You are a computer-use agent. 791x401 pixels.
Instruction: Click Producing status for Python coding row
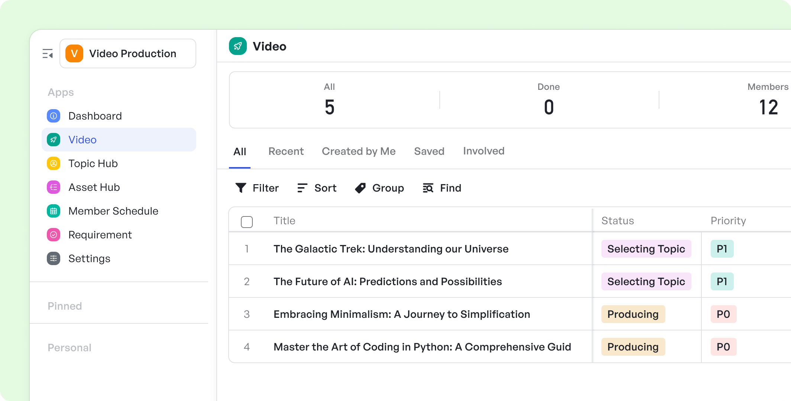tap(633, 347)
